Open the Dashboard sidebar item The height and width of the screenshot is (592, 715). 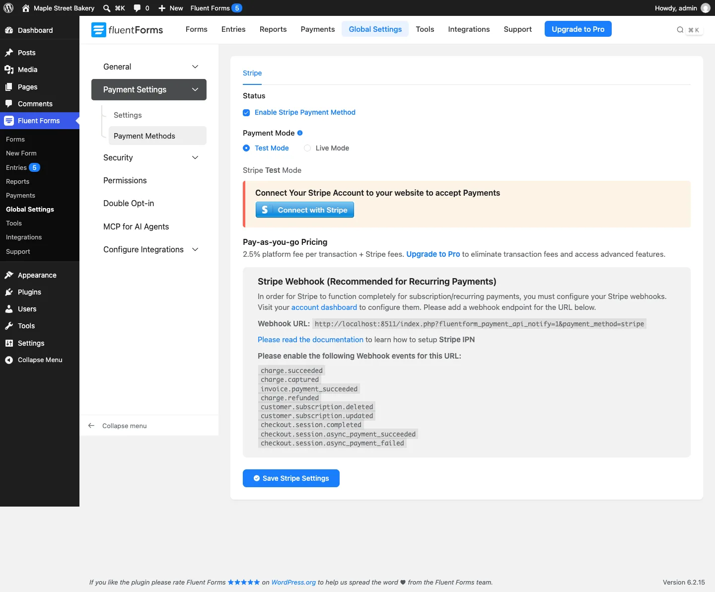pyautogui.click(x=40, y=30)
